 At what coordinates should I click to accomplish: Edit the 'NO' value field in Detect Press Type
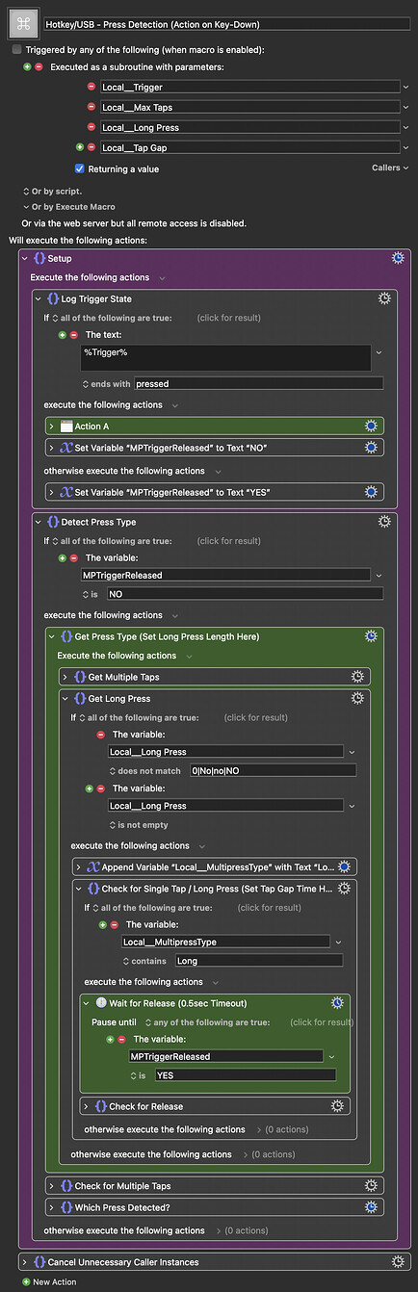tap(245, 594)
